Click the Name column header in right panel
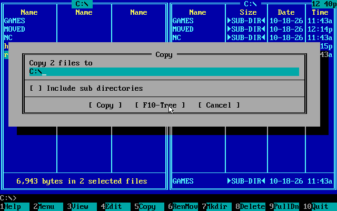 198,12
